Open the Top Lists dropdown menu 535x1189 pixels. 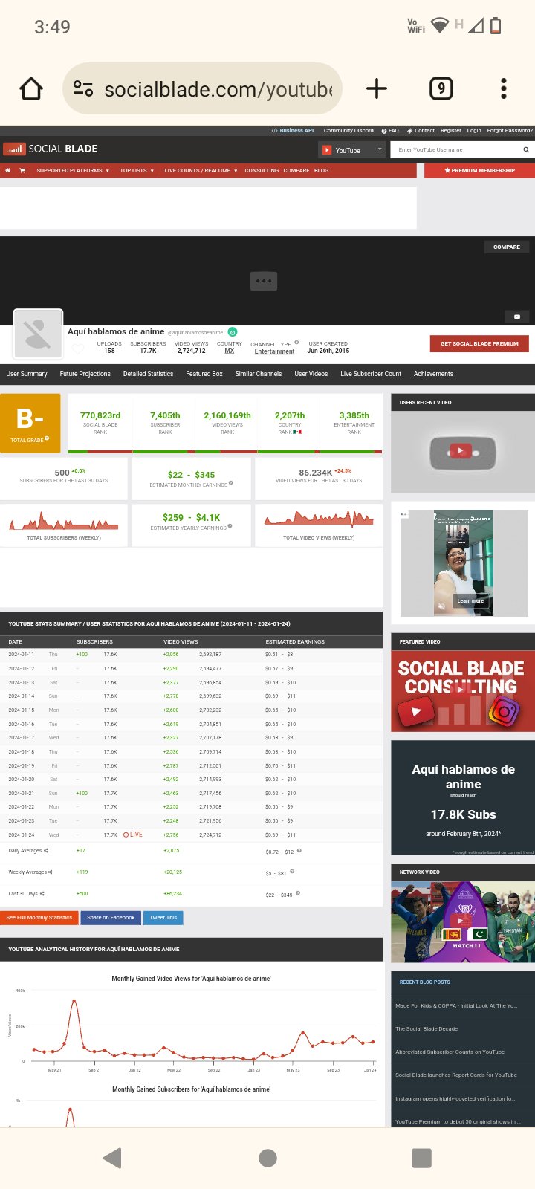(x=137, y=171)
